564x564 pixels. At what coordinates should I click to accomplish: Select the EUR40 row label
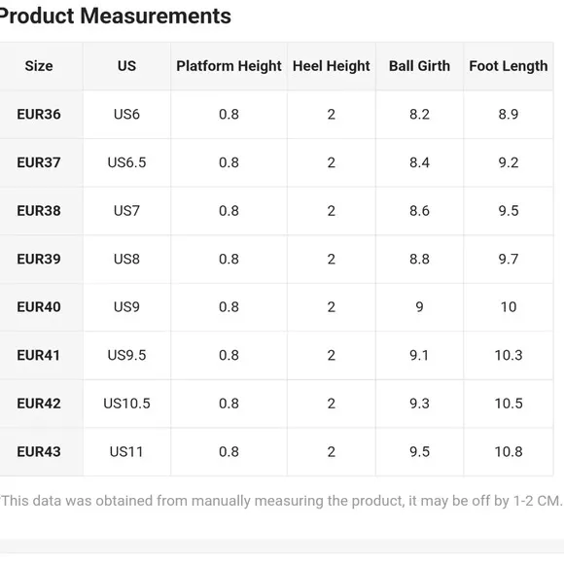(39, 307)
